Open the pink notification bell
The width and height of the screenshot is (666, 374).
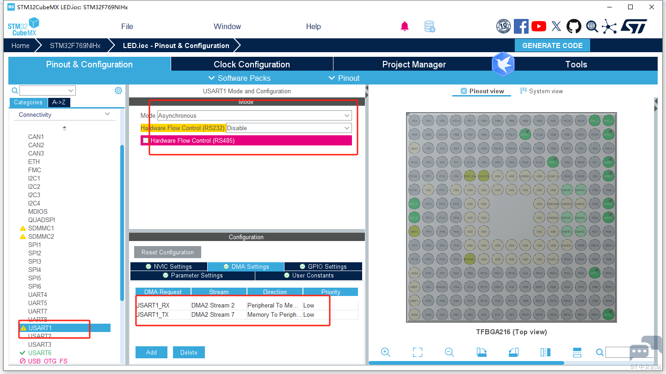point(405,26)
